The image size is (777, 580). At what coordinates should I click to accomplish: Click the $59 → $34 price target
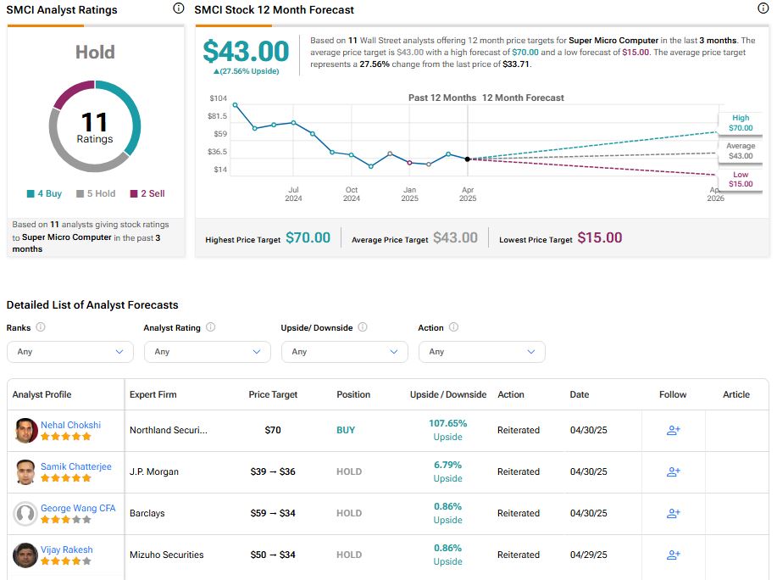[273, 514]
